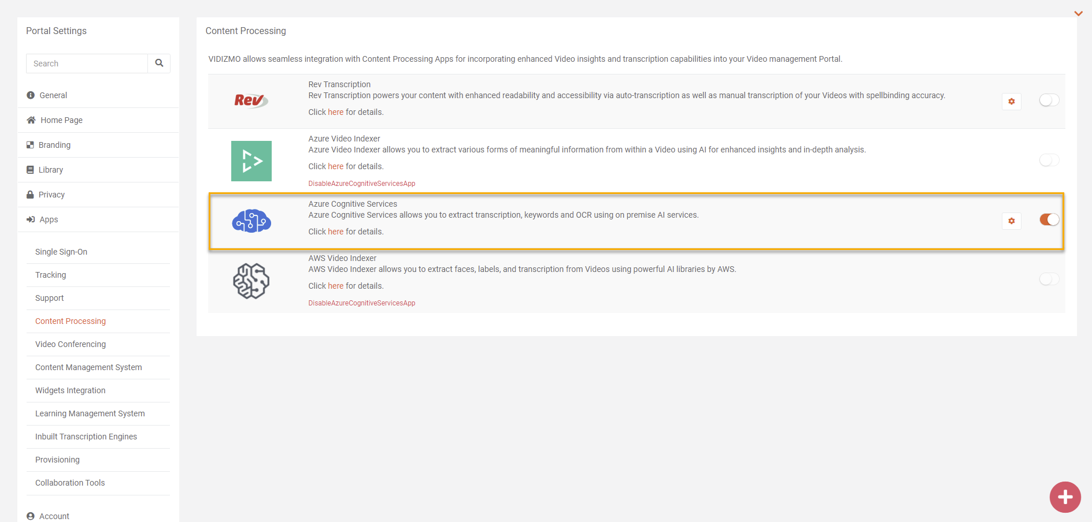Expand the Account section in sidebar
Image resolution: width=1092 pixels, height=522 pixels.
(x=54, y=516)
